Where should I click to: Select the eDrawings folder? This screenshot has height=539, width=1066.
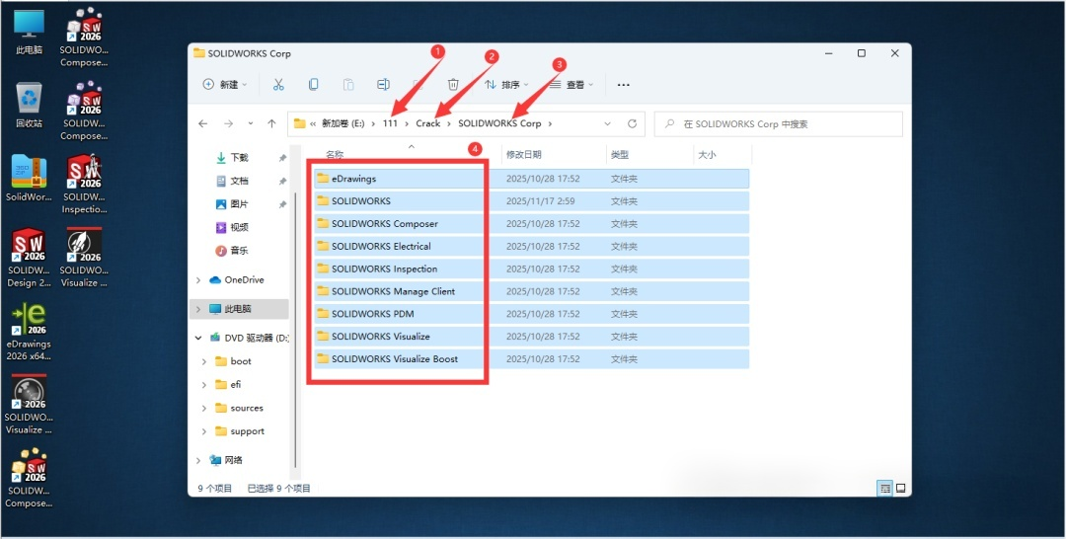pyautogui.click(x=531, y=179)
